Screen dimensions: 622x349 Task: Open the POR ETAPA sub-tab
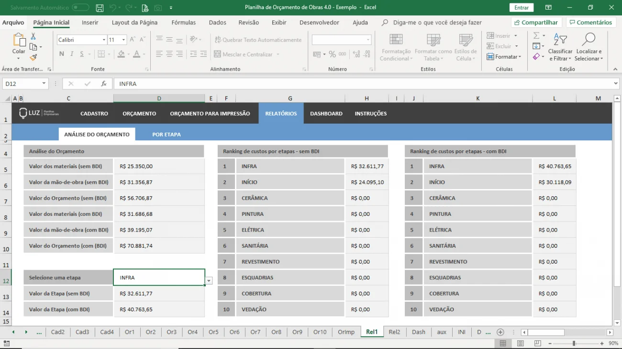pos(167,135)
